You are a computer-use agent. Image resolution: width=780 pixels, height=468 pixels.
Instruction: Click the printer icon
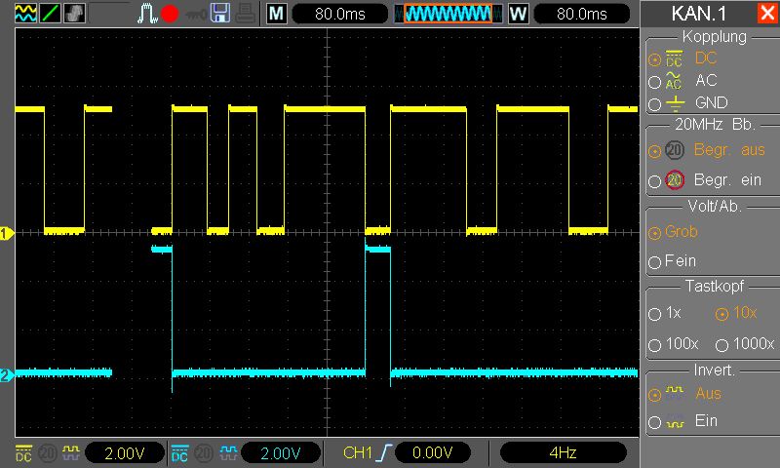246,14
